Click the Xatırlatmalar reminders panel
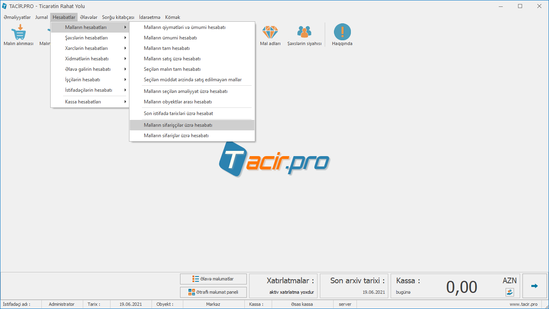Viewport: 549px width, 309px height. click(x=284, y=286)
